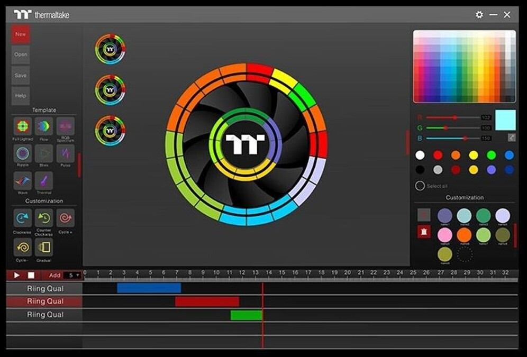Screen dimensions: 527x357
Task: Pick the Ripple lighting template
Action: pyautogui.click(x=22, y=154)
